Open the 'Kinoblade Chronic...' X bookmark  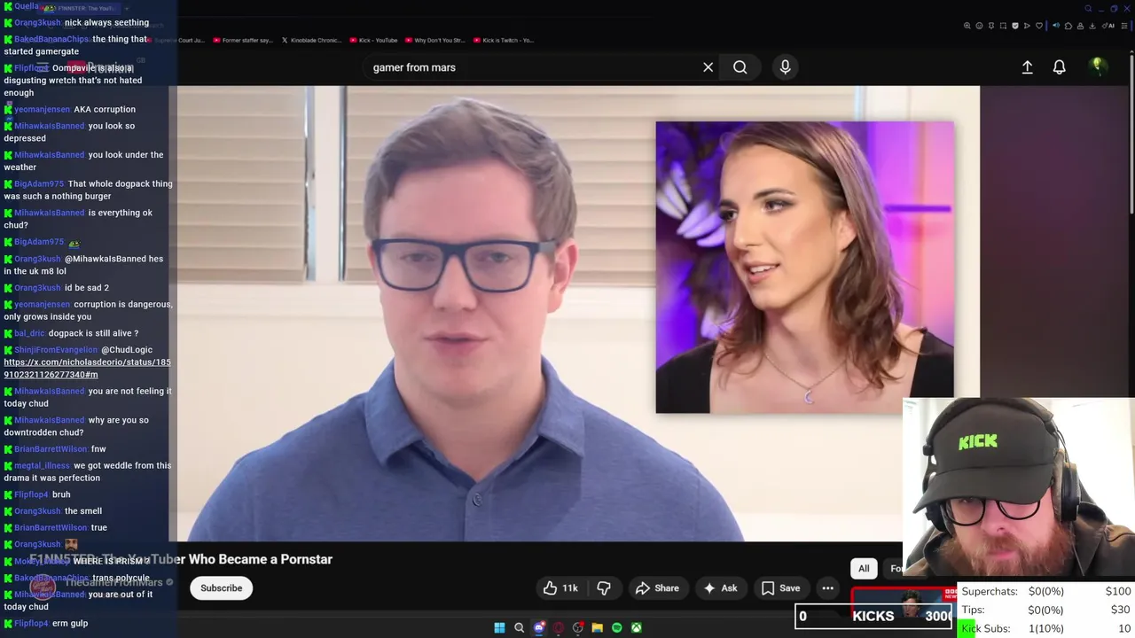(311, 40)
